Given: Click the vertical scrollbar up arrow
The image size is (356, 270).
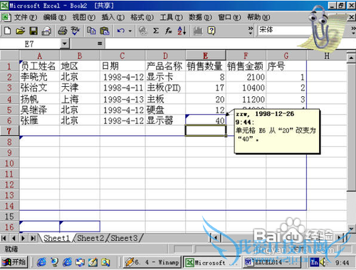Looking at the screenshot, I should pos(351,58).
